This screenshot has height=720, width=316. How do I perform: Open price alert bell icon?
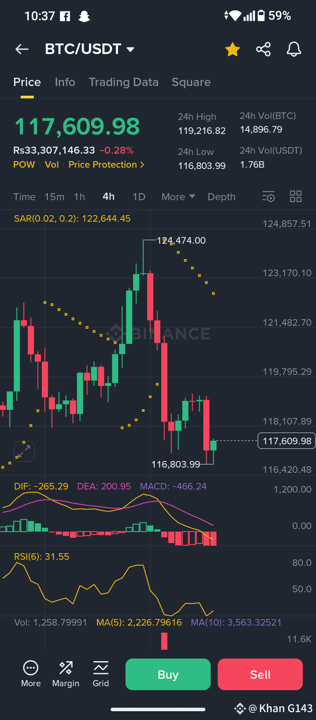tap(294, 49)
